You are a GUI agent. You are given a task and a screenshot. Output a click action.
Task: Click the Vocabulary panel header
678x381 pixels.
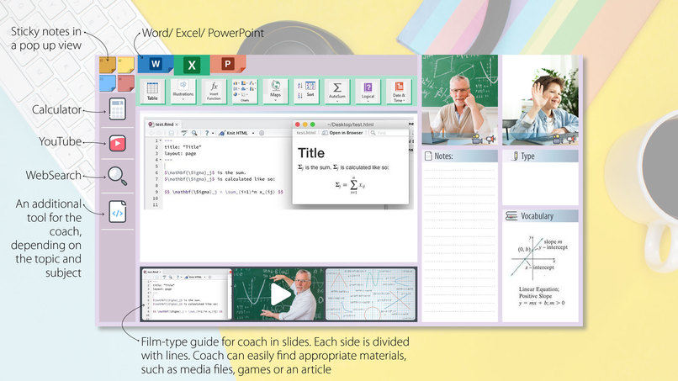click(540, 216)
